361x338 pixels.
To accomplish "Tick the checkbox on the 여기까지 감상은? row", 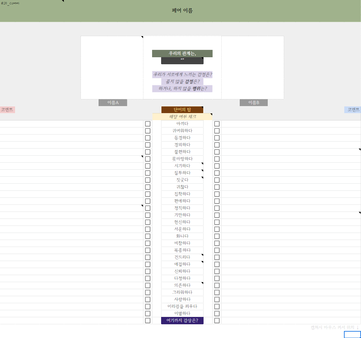I will (x=147, y=320).
